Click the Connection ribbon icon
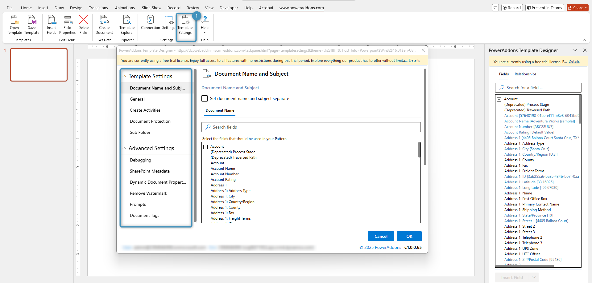The width and height of the screenshot is (592, 283). pos(151,22)
